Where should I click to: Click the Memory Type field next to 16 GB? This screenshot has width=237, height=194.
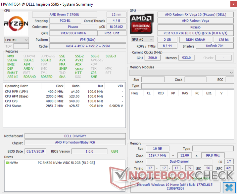pos(213,148)
